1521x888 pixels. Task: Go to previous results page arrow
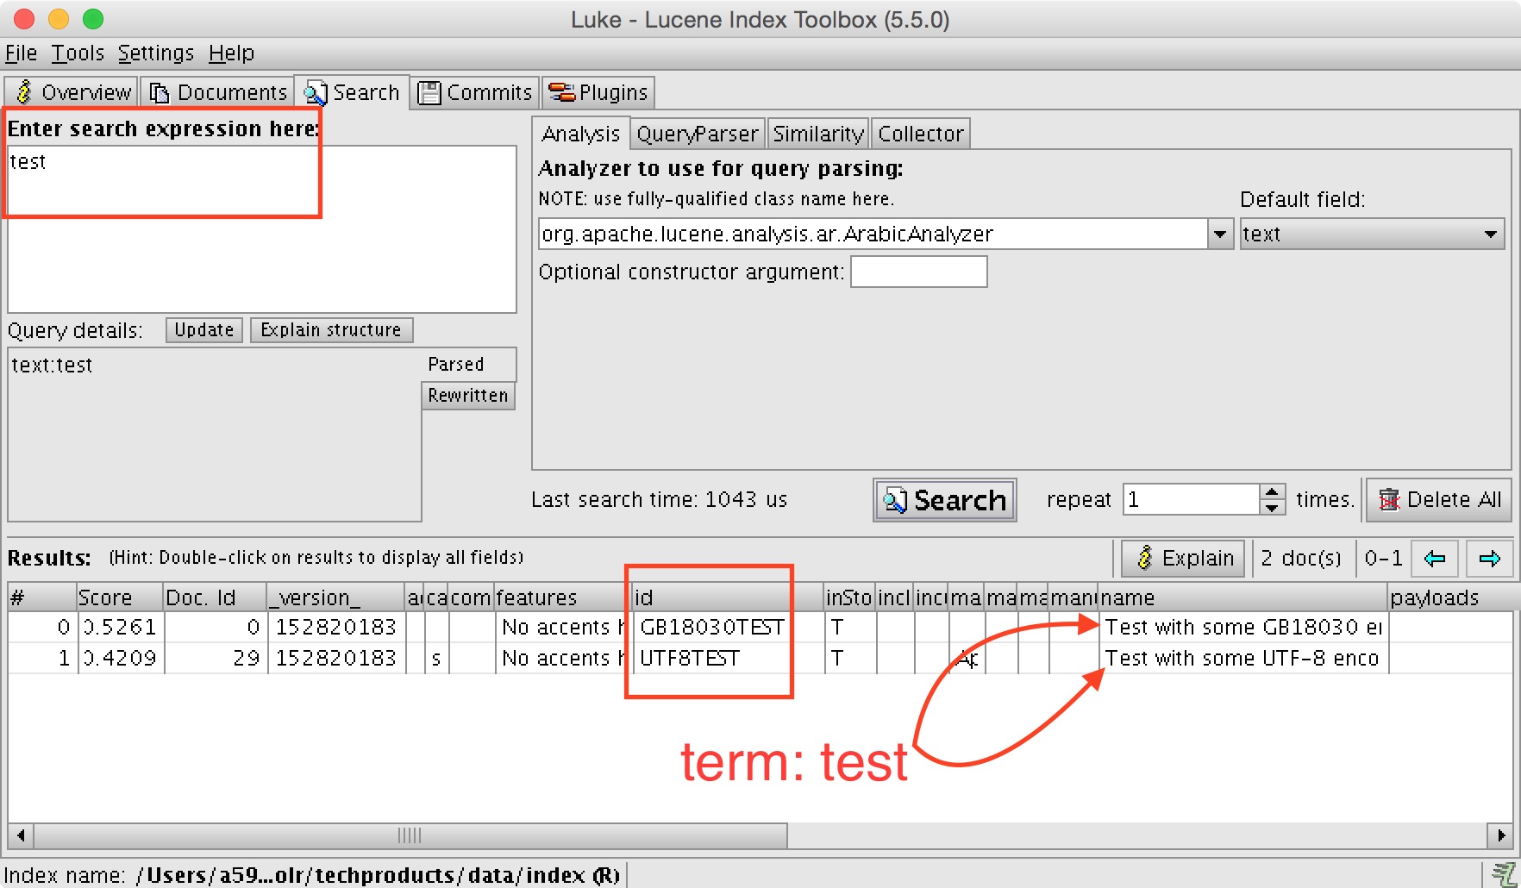click(1435, 559)
